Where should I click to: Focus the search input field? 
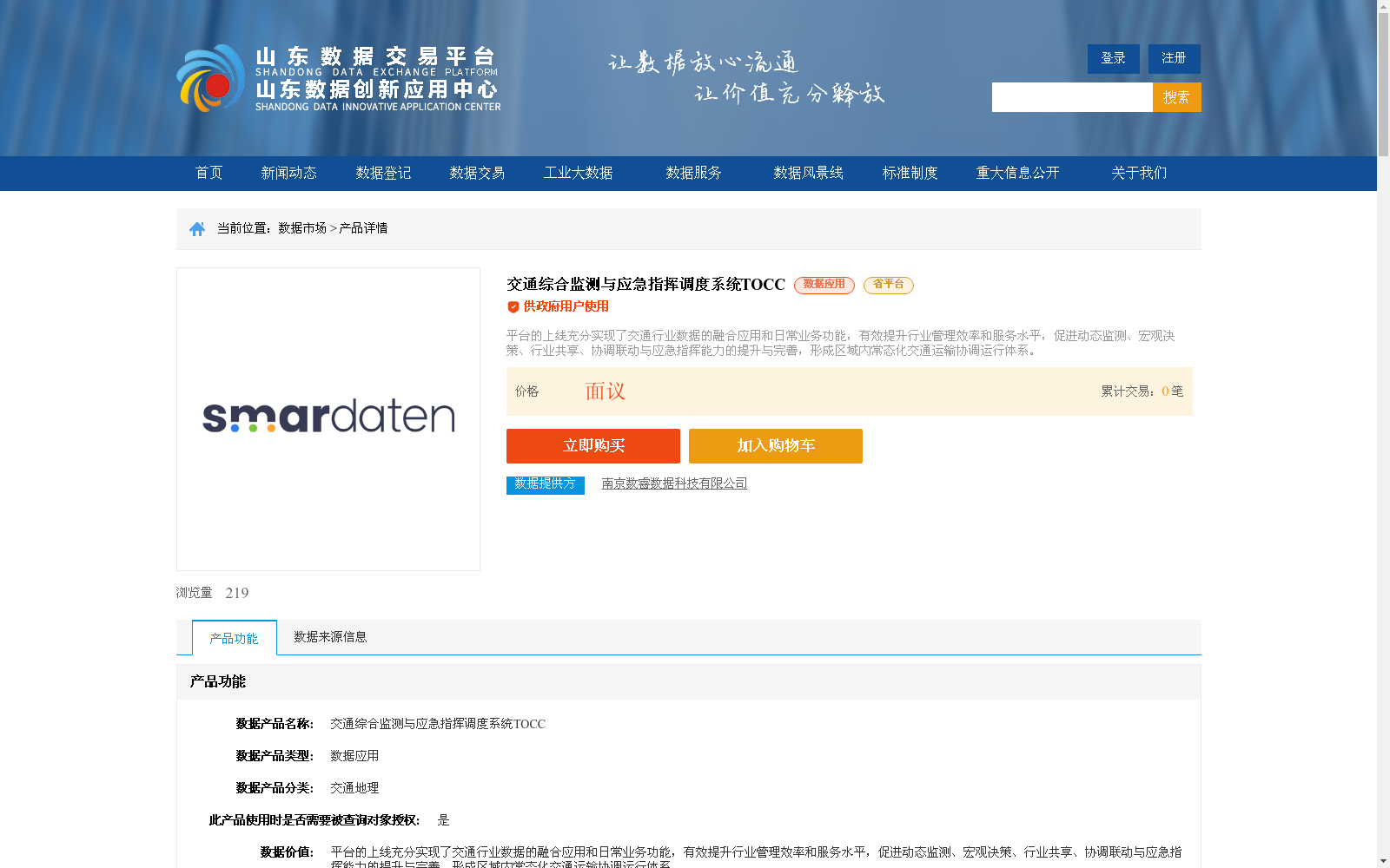pos(1072,97)
